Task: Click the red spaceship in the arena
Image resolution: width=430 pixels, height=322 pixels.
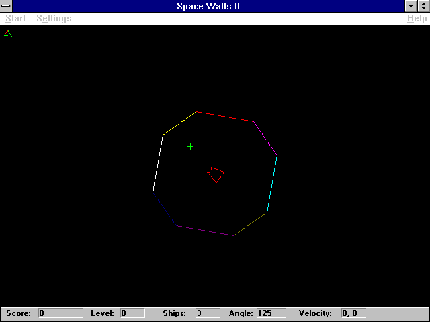Action: (216, 174)
